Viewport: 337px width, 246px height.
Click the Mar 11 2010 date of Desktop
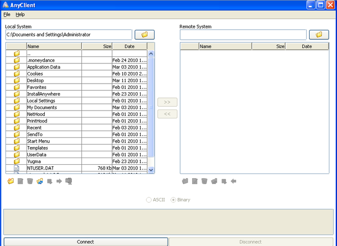click(x=130, y=80)
